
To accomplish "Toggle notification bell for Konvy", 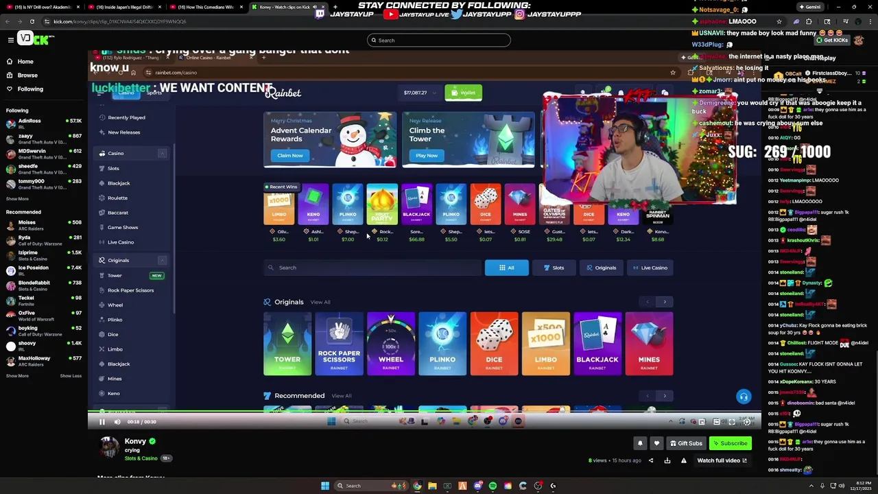I will click(x=640, y=443).
